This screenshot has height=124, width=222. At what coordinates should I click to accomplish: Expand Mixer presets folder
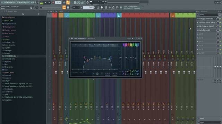pos(9,33)
